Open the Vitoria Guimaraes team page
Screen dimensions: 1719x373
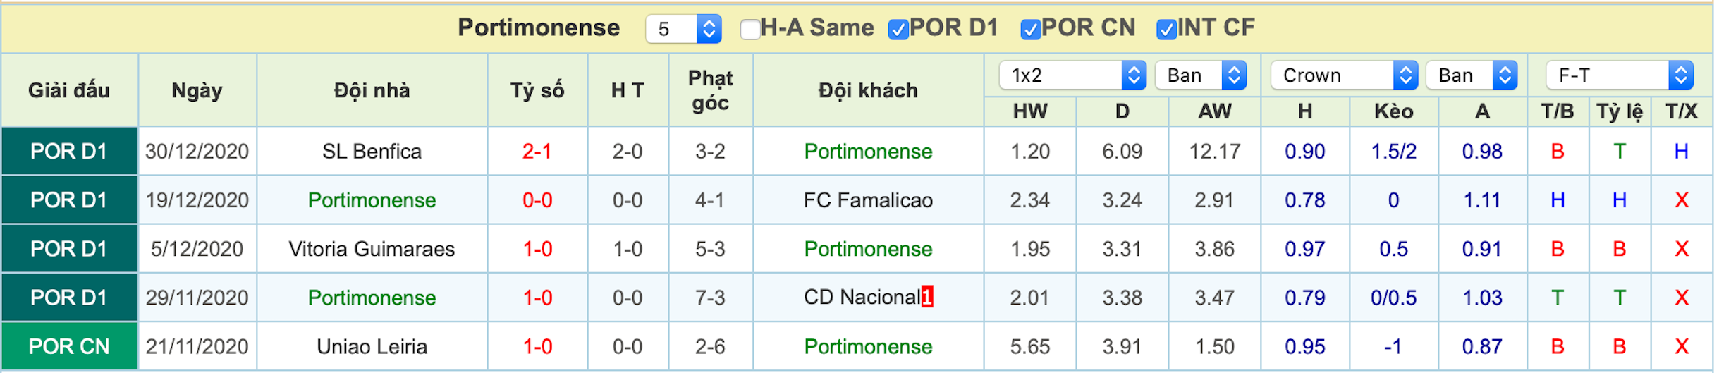[x=372, y=249]
